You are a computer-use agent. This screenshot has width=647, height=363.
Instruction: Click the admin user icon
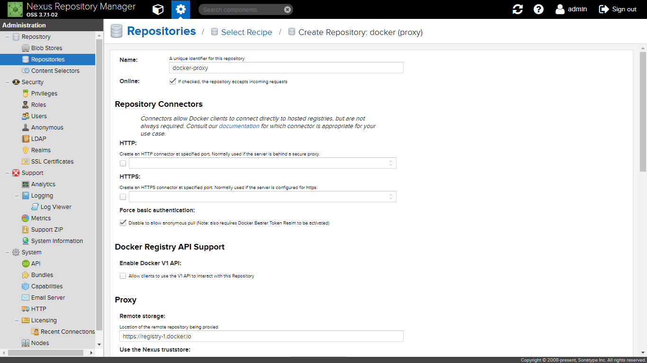click(x=560, y=9)
